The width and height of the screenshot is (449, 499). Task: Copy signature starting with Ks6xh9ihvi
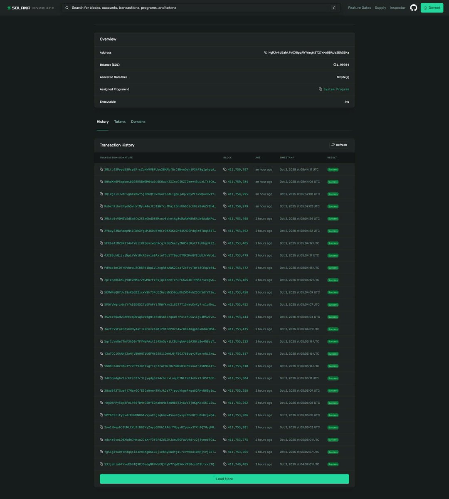[101, 206]
